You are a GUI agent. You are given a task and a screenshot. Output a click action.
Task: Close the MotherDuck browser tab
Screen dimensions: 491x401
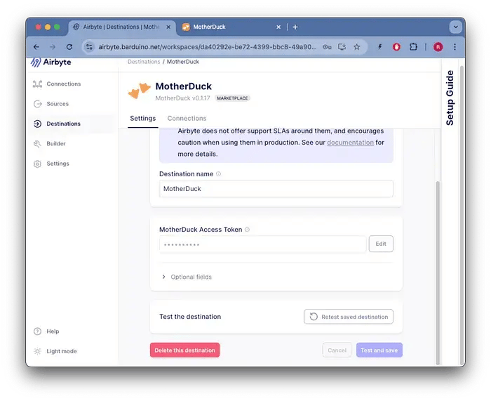tap(278, 27)
